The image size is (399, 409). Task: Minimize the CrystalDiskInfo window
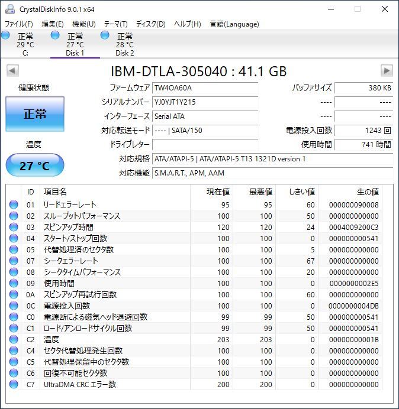click(331, 9)
